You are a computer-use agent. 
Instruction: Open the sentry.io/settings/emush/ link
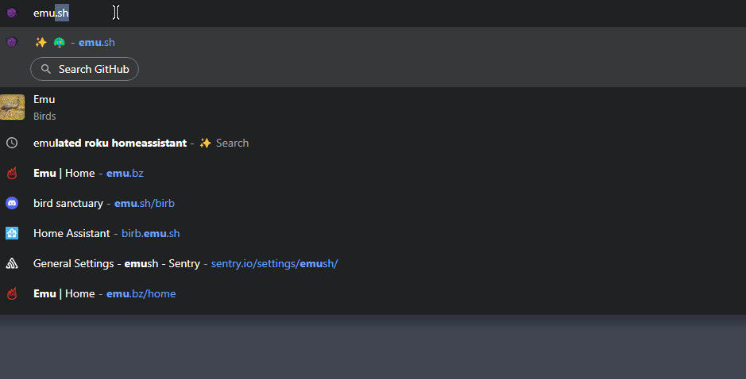pos(274,263)
